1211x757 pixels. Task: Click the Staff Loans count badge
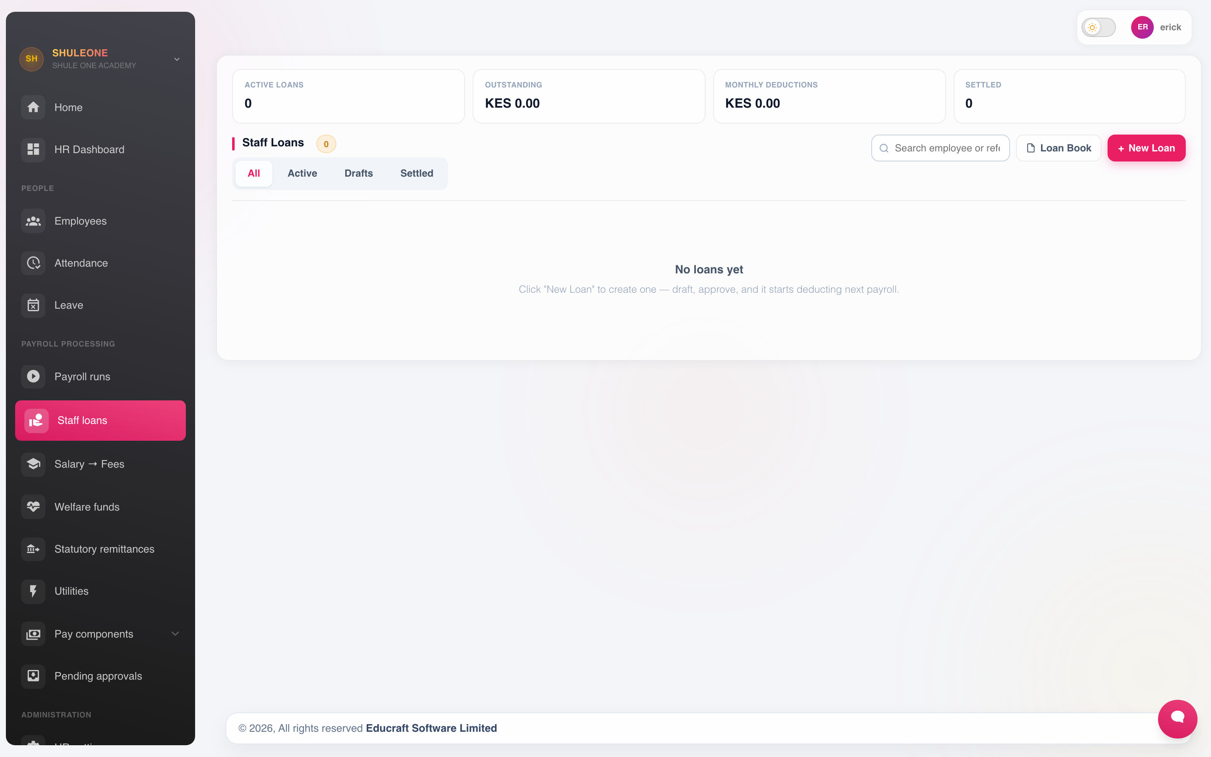(x=326, y=144)
